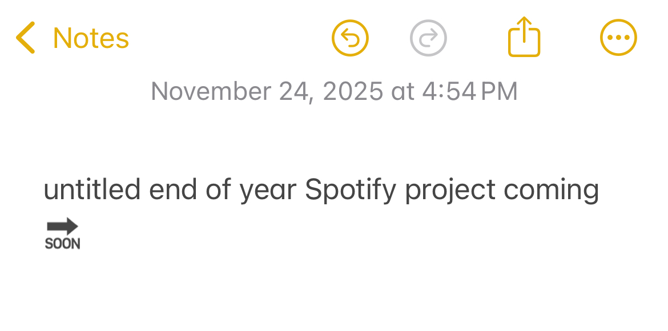The height and width of the screenshot is (331, 668).
Task: Undo the last edit
Action: (350, 38)
